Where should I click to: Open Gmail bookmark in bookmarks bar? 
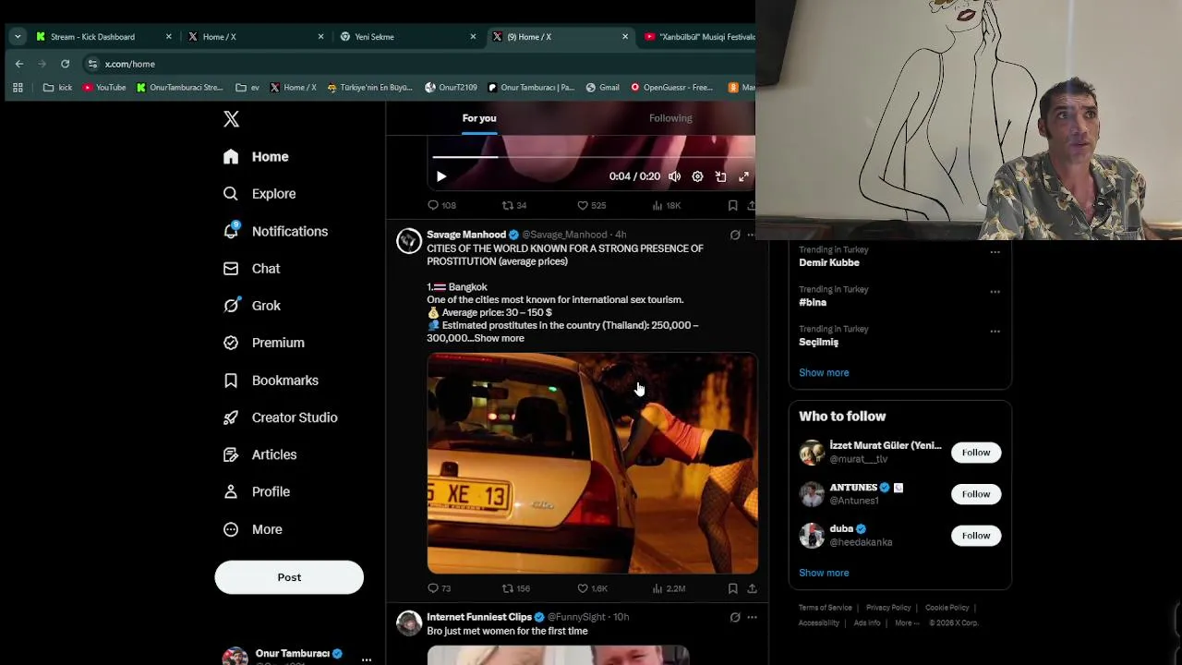coord(602,88)
